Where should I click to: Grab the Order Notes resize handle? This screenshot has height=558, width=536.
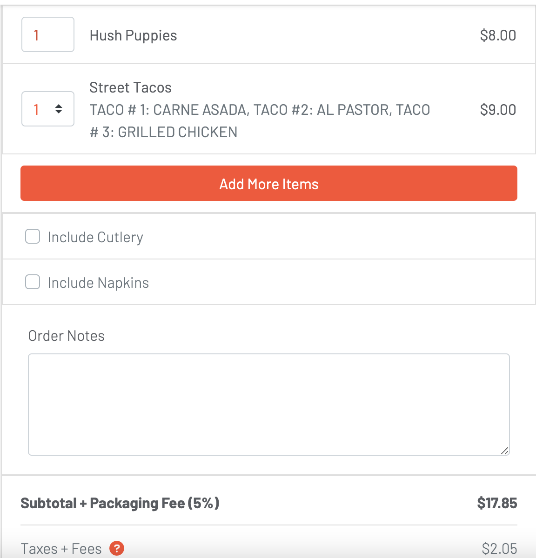(505, 451)
